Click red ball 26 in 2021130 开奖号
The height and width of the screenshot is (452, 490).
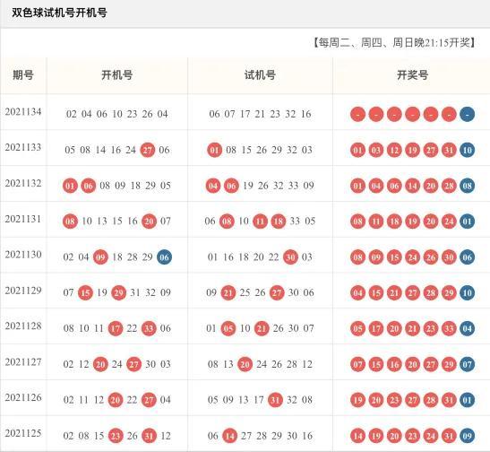pyautogui.click(x=431, y=257)
